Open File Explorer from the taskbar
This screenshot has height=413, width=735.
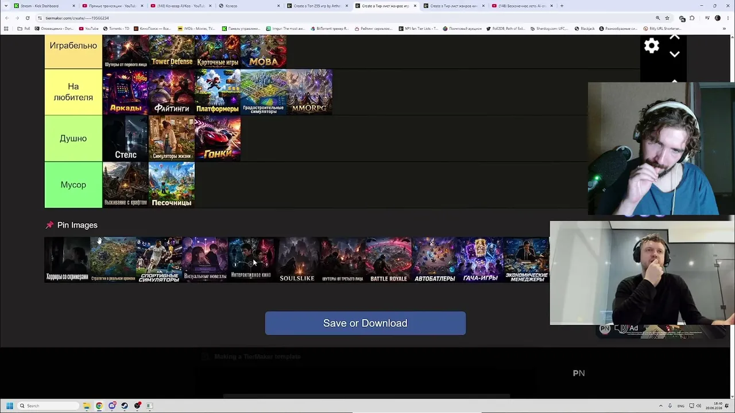(86, 406)
